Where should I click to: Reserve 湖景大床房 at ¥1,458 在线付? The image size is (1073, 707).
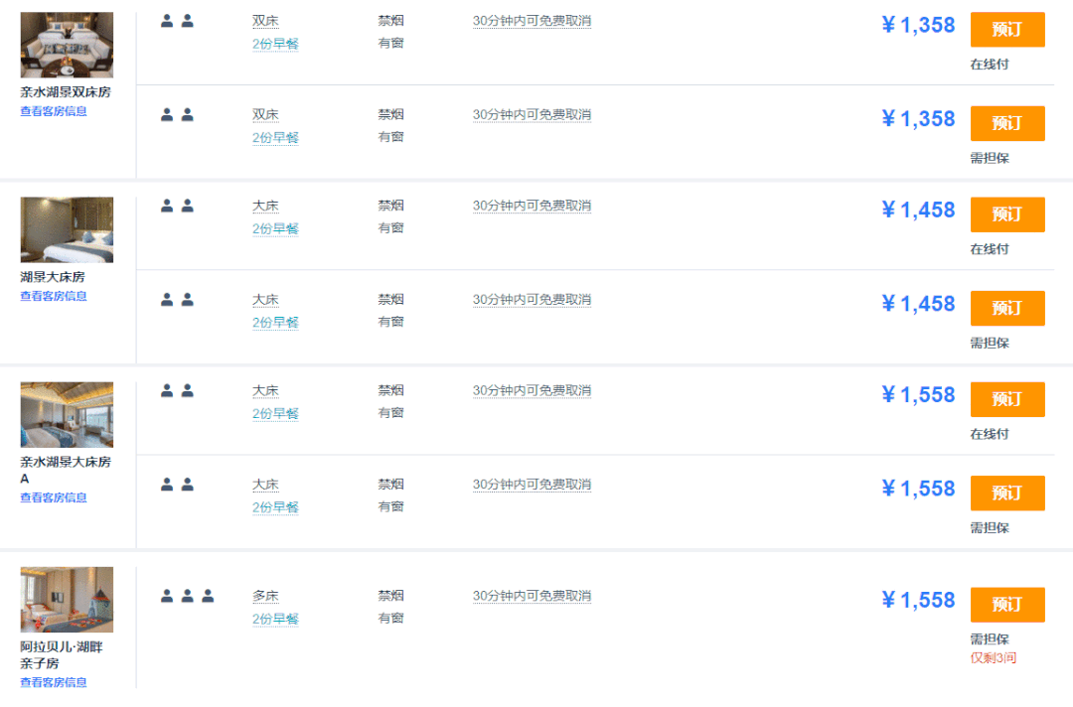tap(1006, 214)
